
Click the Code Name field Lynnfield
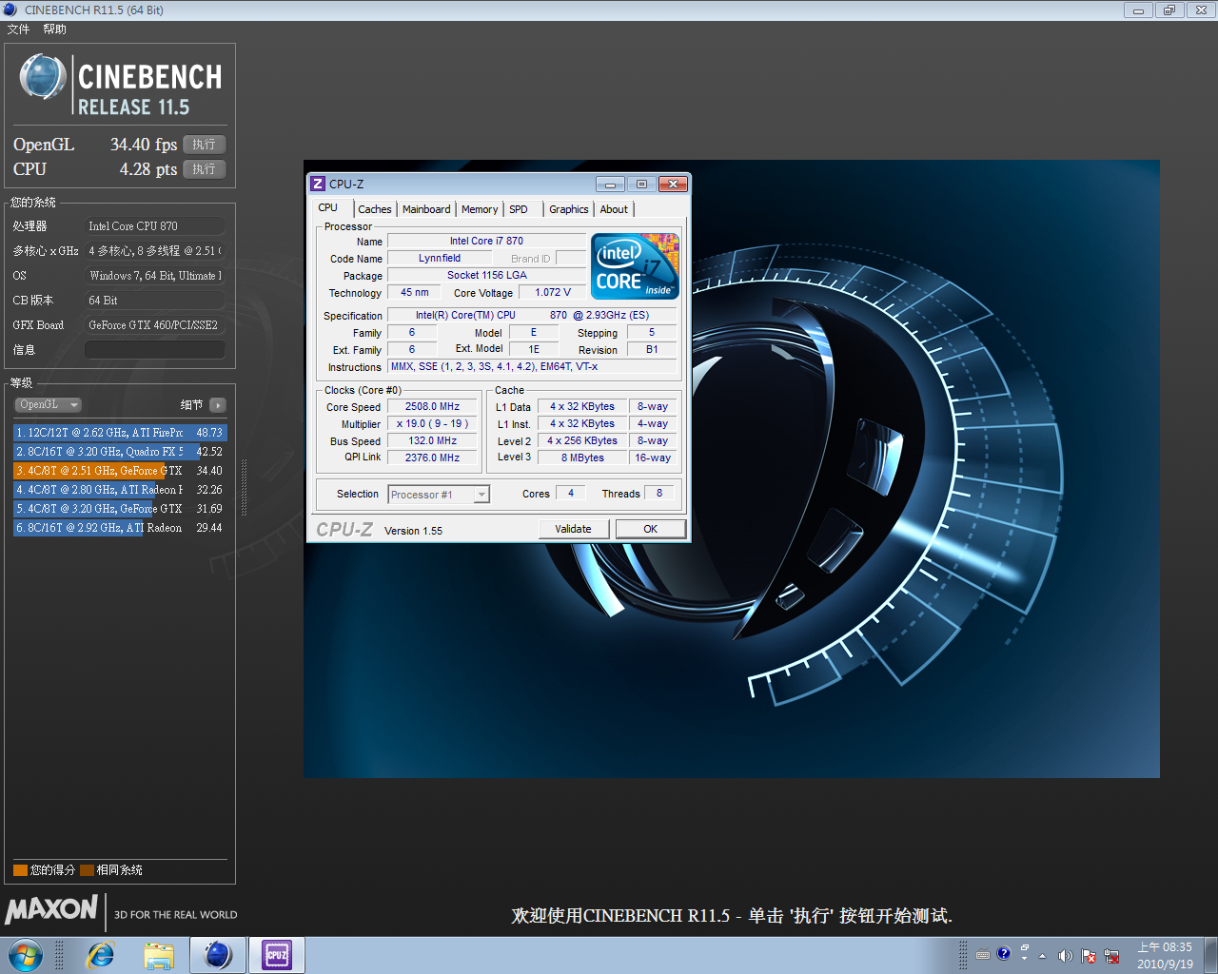440,259
